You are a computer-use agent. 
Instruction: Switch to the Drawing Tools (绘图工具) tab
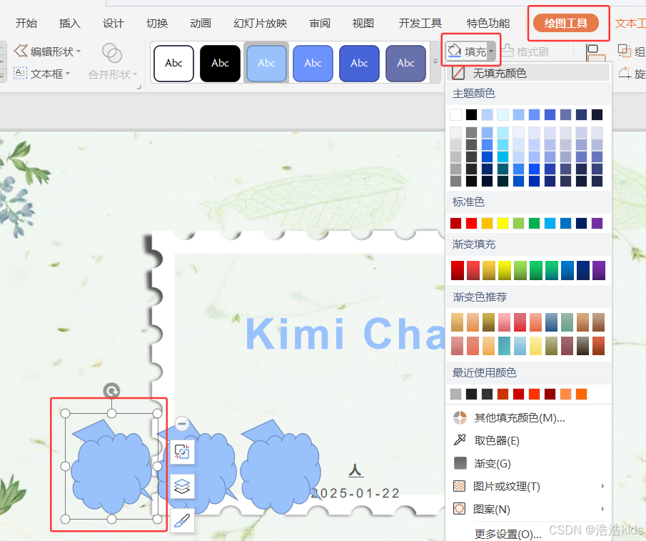(565, 23)
